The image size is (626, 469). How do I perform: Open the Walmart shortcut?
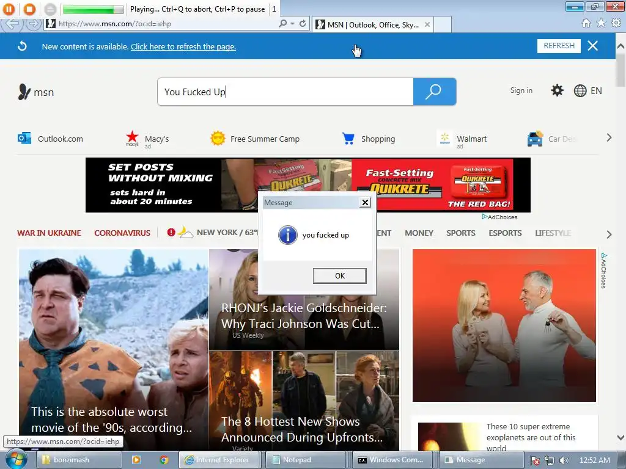click(462, 139)
